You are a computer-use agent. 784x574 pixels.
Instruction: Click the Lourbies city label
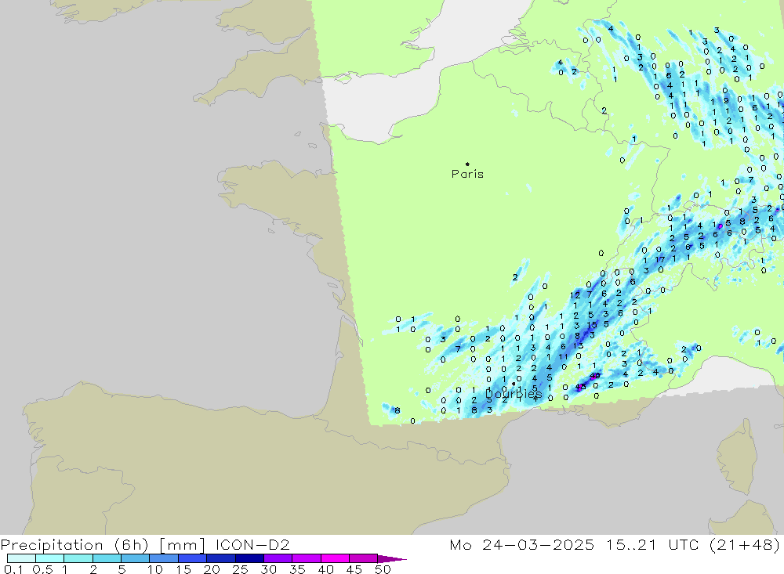point(514,394)
